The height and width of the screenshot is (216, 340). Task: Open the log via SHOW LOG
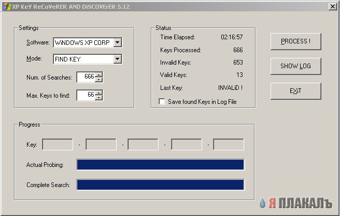(296, 66)
